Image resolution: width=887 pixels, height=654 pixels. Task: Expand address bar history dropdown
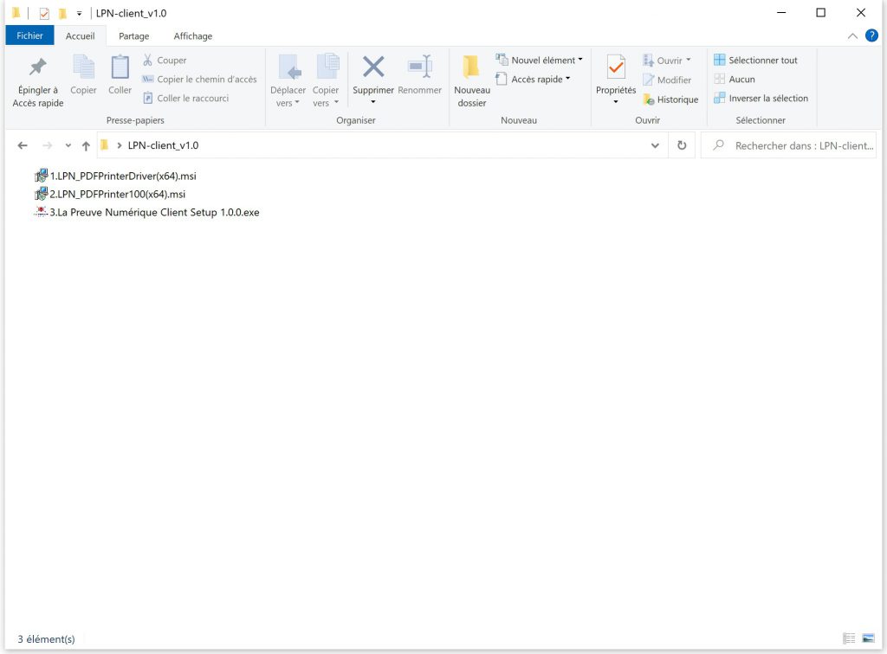(x=655, y=145)
